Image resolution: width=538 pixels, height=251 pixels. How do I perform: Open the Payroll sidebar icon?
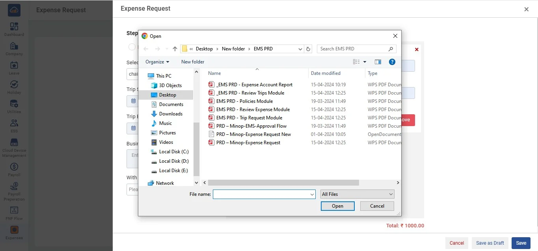click(x=14, y=167)
